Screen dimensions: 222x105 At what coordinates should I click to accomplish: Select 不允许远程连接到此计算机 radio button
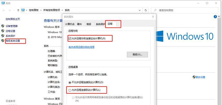click(x=70, y=82)
